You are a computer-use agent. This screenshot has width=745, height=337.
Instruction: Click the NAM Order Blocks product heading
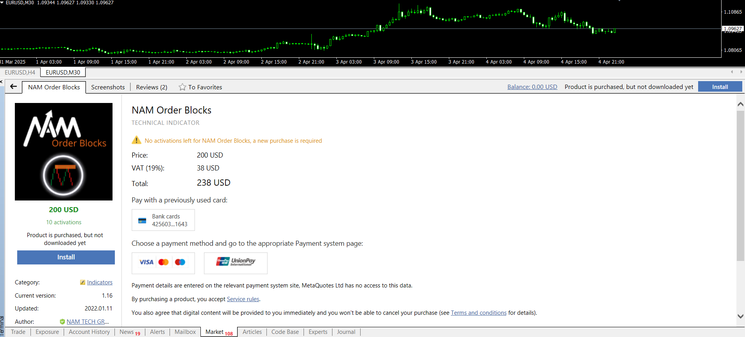pyautogui.click(x=172, y=110)
